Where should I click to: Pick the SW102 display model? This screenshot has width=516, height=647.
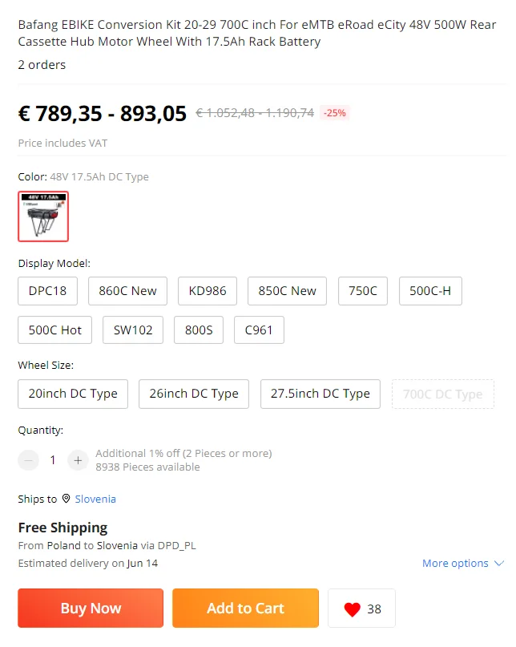coord(133,330)
